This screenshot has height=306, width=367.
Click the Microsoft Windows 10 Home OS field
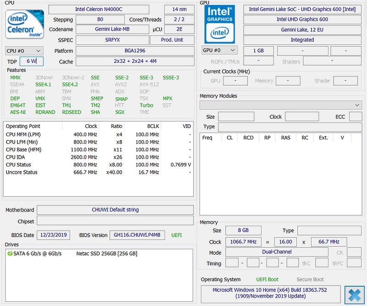click(x=271, y=294)
